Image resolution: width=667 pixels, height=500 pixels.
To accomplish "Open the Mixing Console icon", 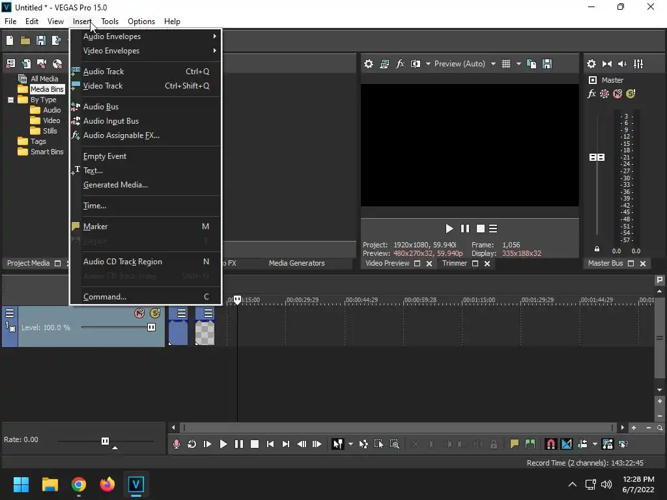I will 638,64.
